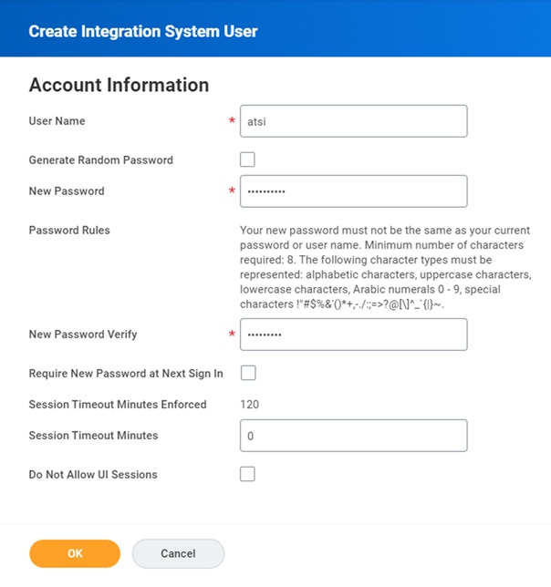This screenshot has width=551, height=587.
Task: Check the Do Not Allow UI Sessions box
Action: [247, 474]
